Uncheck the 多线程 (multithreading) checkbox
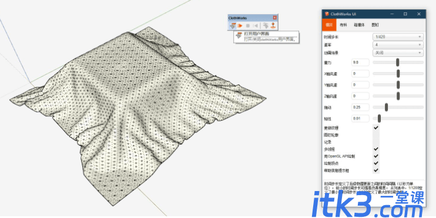 pyautogui.click(x=376, y=149)
